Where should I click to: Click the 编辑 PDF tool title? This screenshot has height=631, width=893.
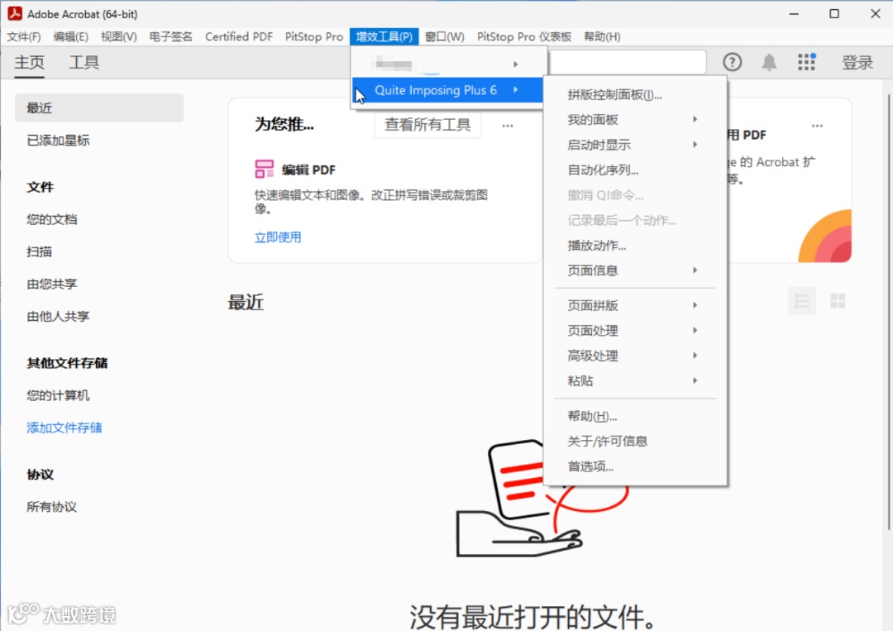[x=308, y=170]
